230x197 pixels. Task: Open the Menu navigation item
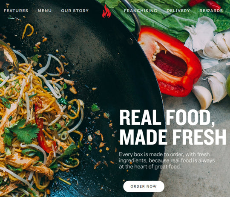click(x=45, y=11)
